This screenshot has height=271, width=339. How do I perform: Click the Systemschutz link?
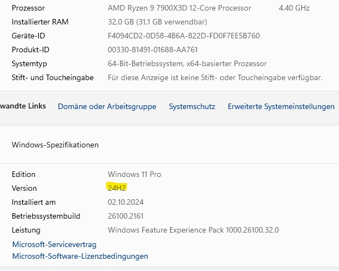pyautogui.click(x=192, y=106)
